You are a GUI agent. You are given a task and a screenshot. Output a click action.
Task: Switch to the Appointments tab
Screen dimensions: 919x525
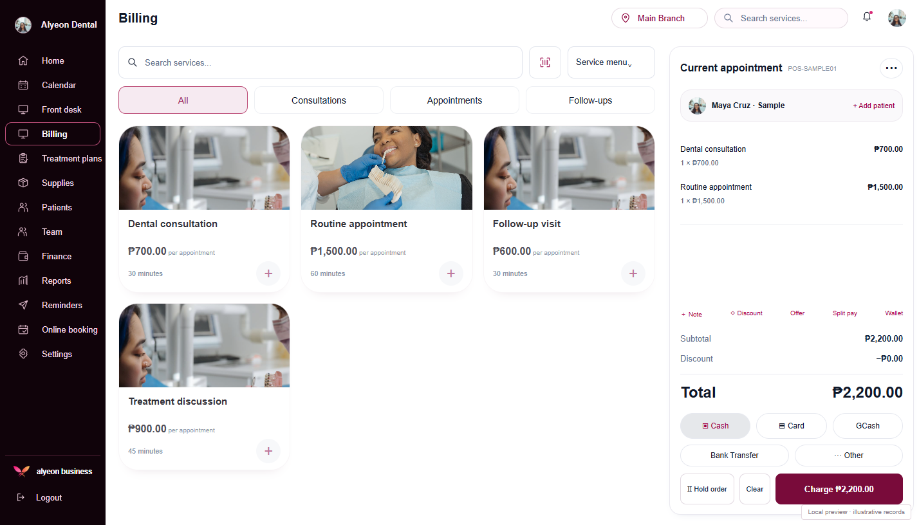click(x=454, y=100)
